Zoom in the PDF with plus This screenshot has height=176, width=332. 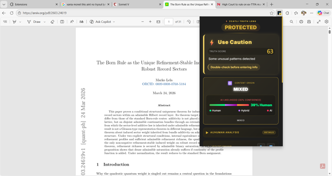click(150, 22)
